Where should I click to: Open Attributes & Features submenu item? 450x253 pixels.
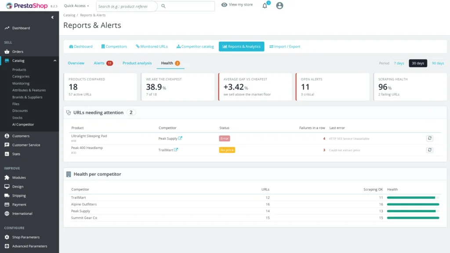29,90
